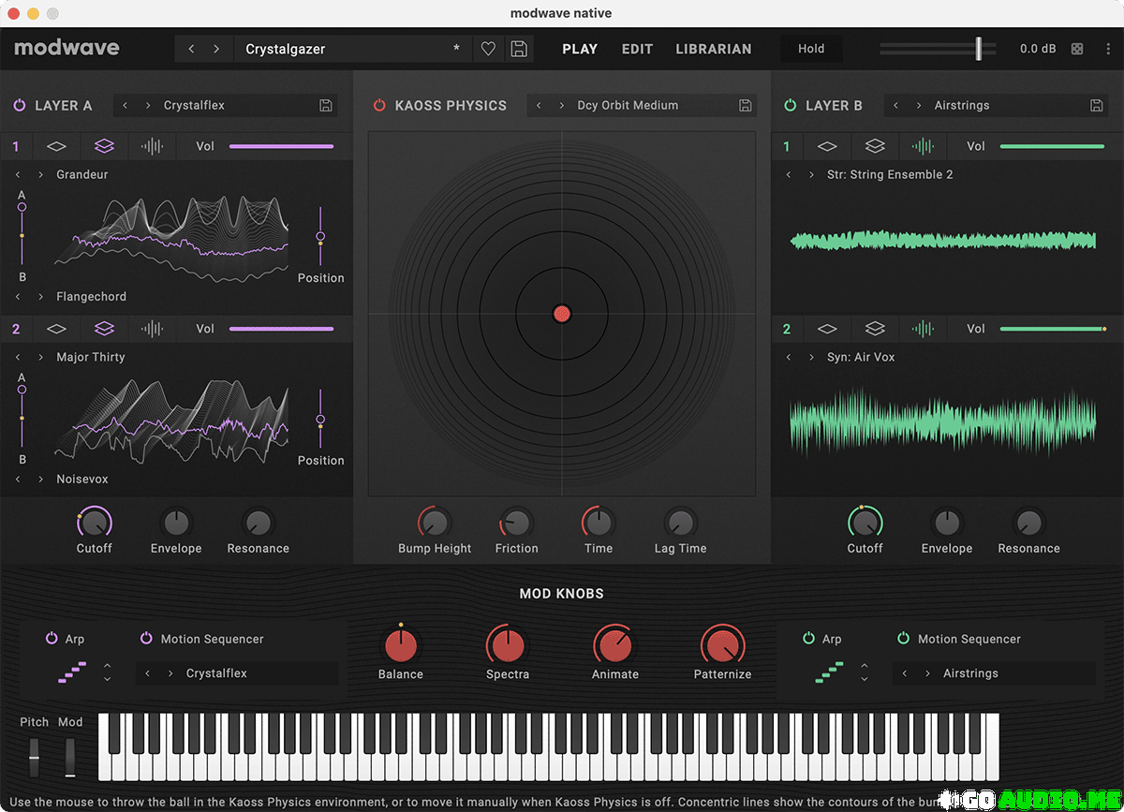The image size is (1124, 812).
Task: Favorite the Crystalgazer performance with the heart icon
Action: click(488, 49)
